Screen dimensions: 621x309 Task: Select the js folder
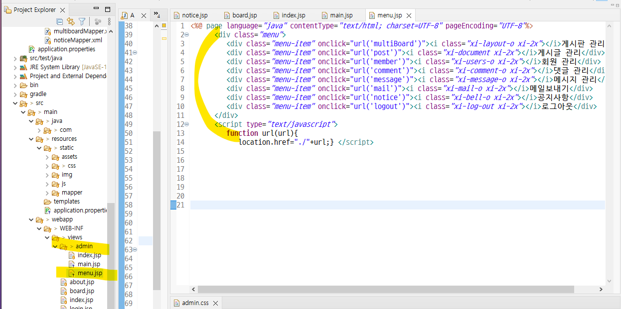63,184
